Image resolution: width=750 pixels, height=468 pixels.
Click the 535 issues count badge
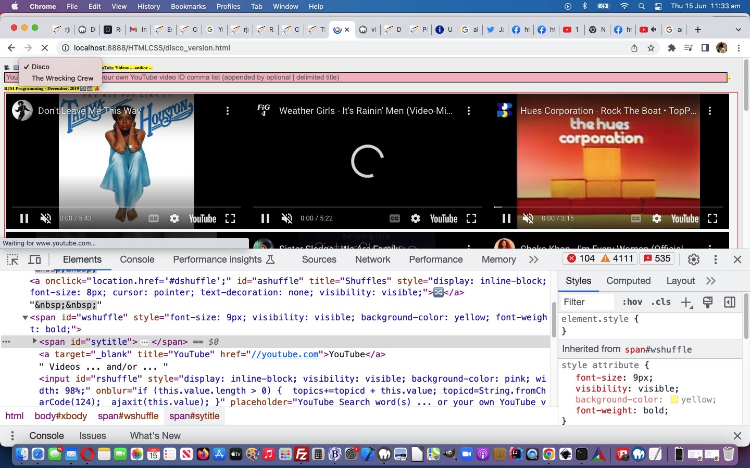click(657, 258)
